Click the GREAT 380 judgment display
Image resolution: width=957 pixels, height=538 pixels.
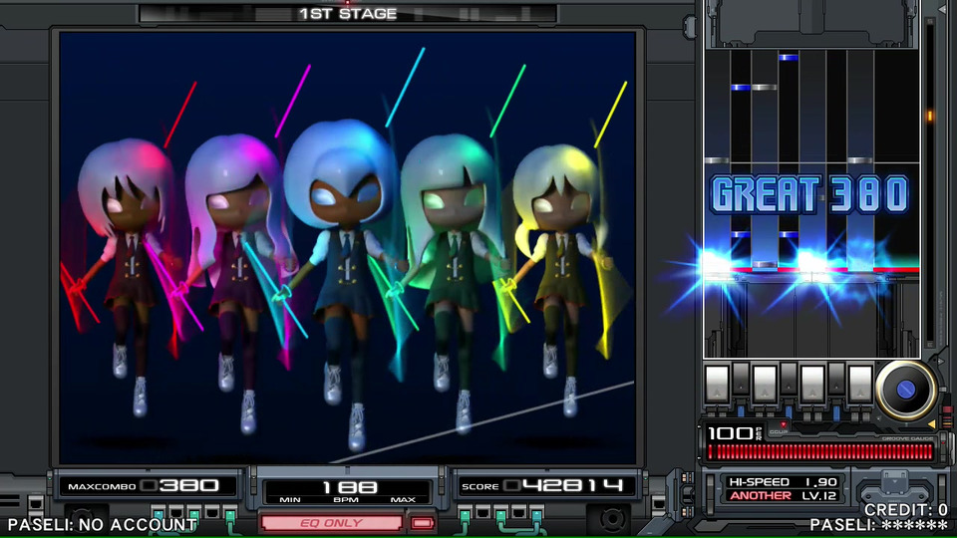pyautogui.click(x=809, y=194)
